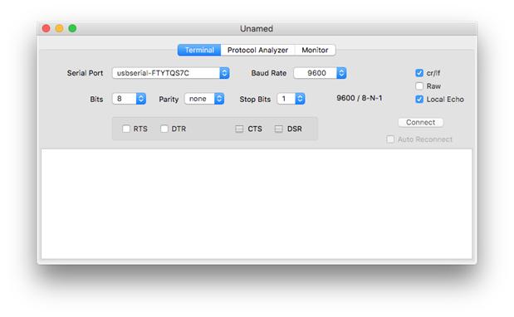This screenshot has height=317, width=514.
Task: Open the Serial Port dropdown
Action: [170, 73]
